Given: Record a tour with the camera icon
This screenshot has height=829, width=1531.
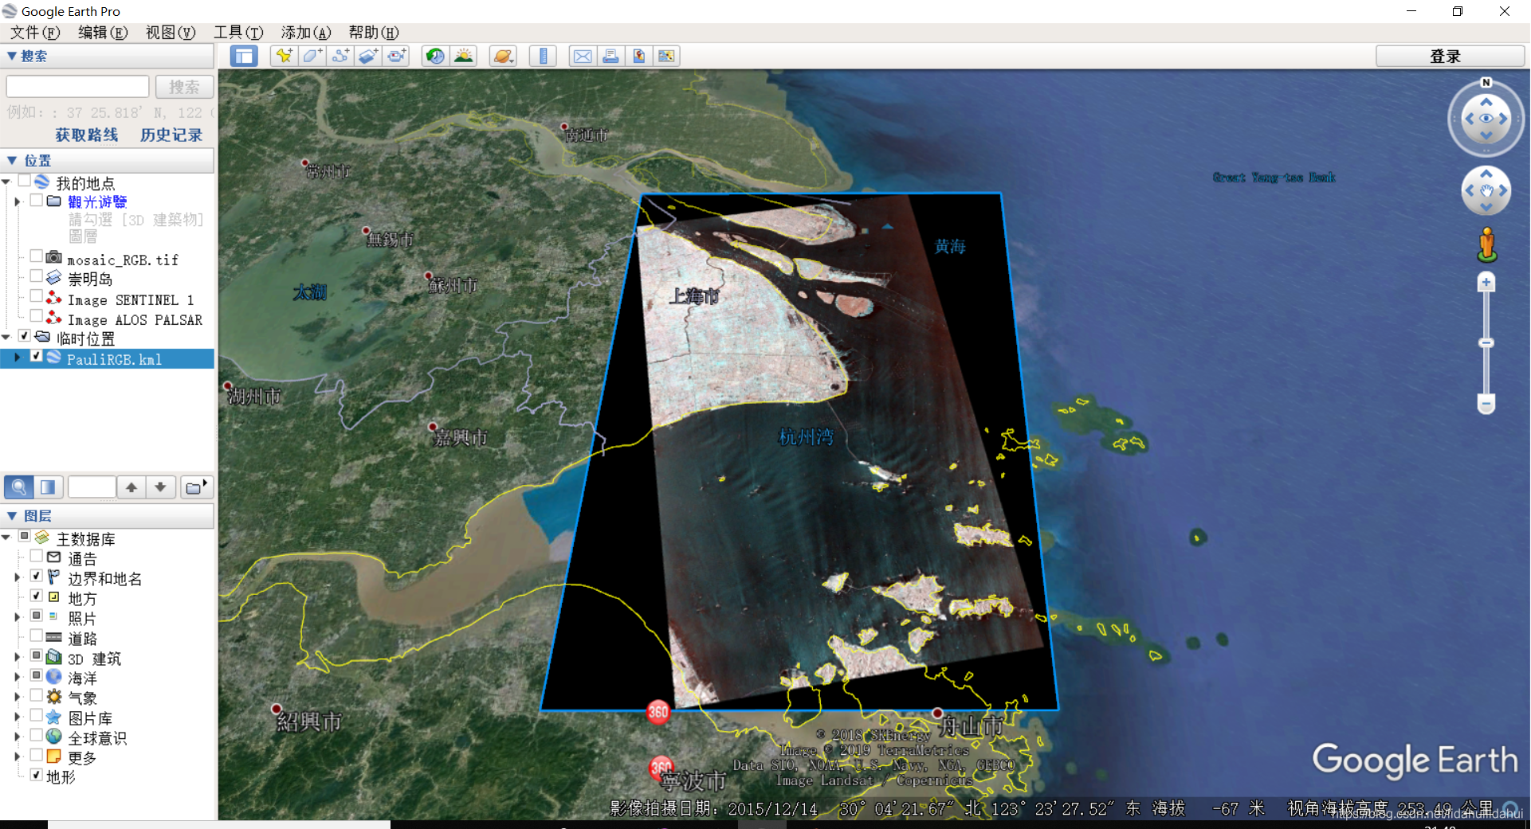Looking at the screenshot, I should (x=396, y=56).
